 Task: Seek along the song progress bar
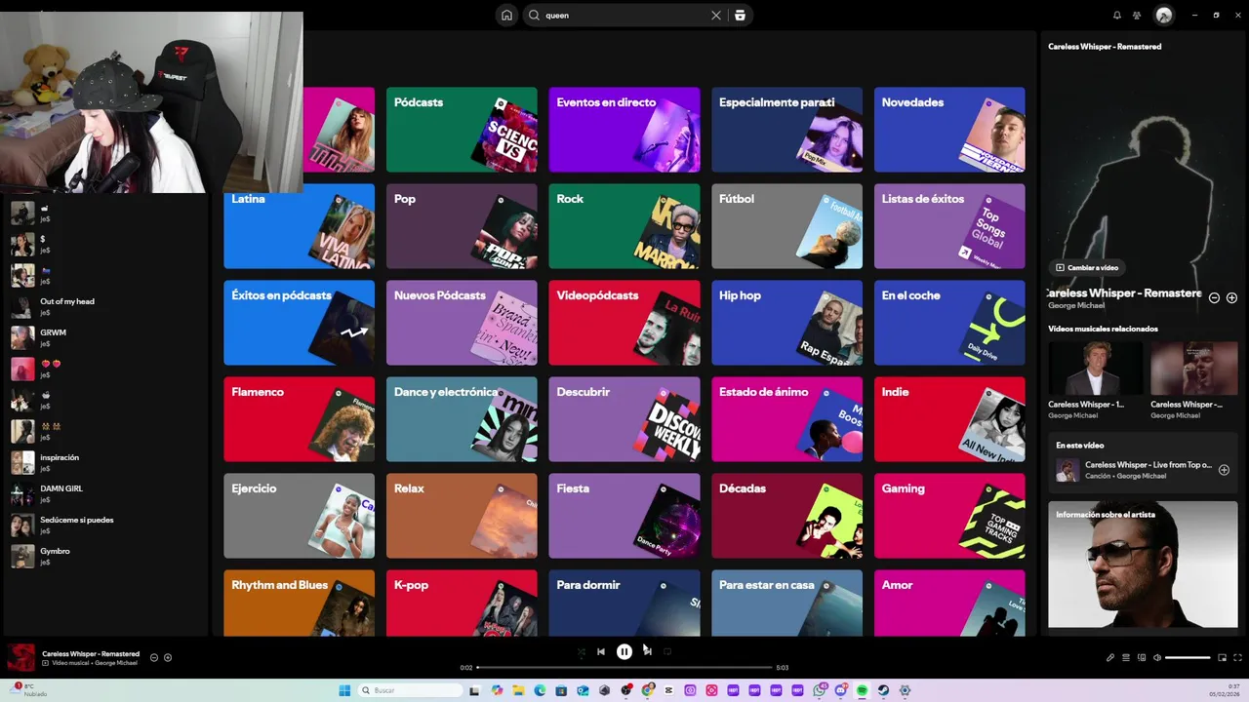624,667
